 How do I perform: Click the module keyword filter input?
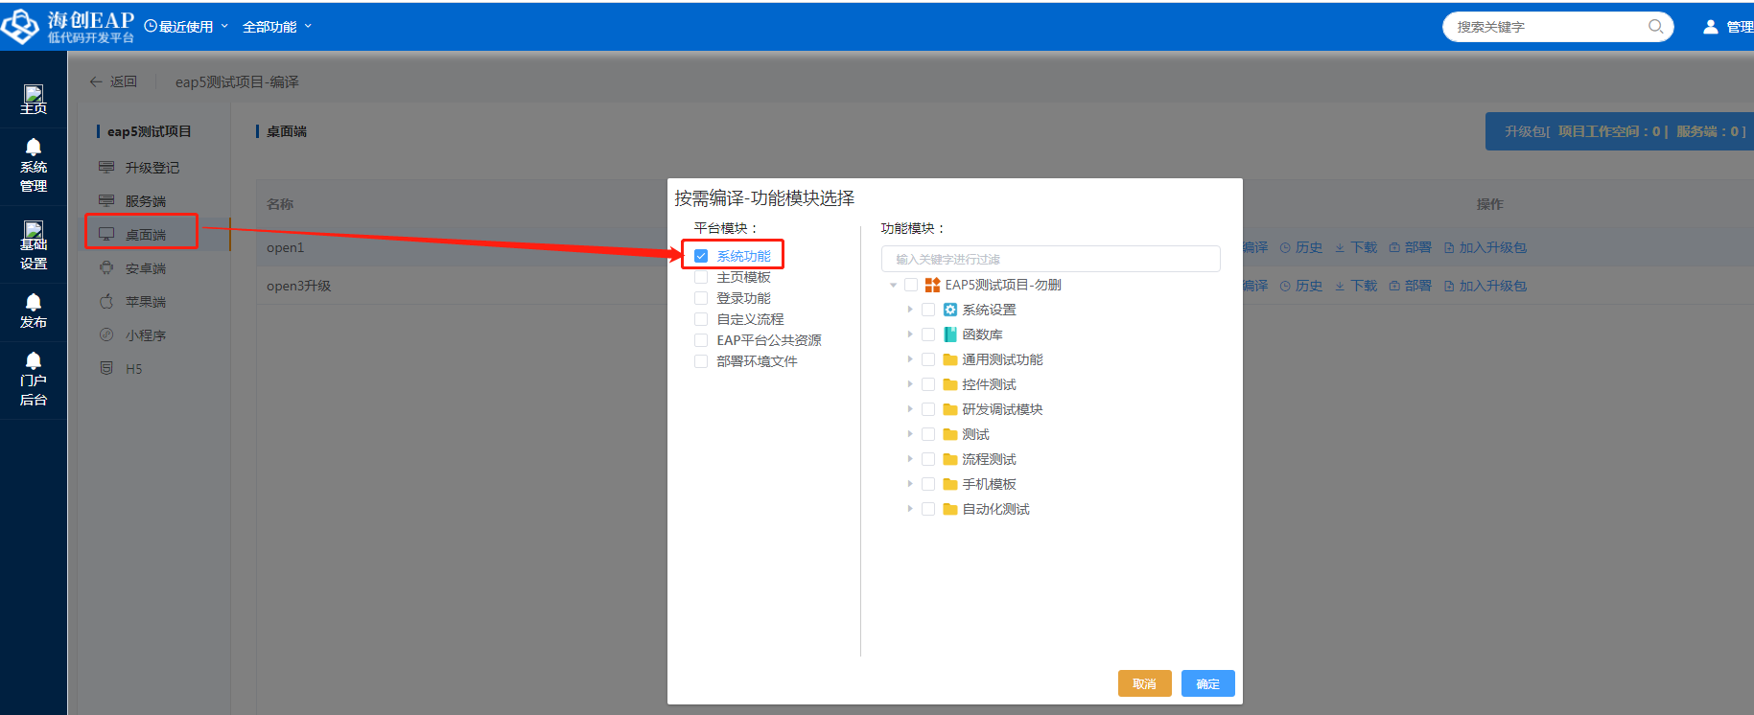pyautogui.click(x=1050, y=259)
